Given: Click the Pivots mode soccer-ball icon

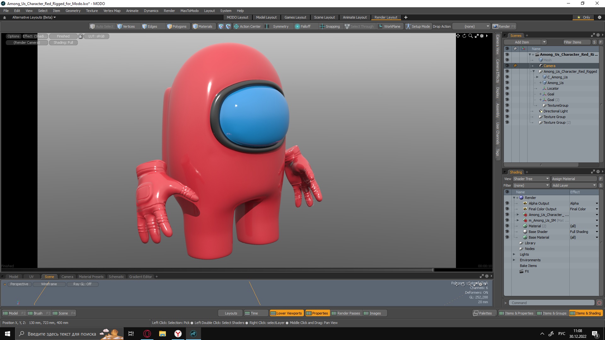Looking at the screenshot, I should 228,26.
